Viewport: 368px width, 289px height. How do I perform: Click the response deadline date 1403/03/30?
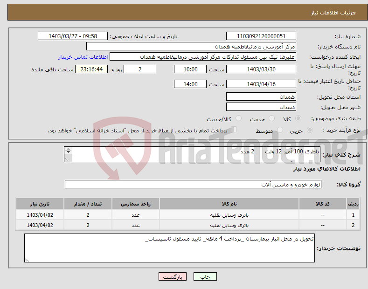[261, 69]
